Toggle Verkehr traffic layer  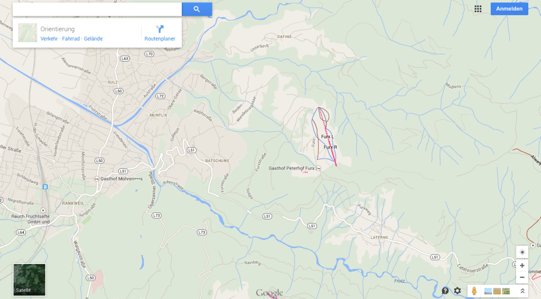(49, 38)
